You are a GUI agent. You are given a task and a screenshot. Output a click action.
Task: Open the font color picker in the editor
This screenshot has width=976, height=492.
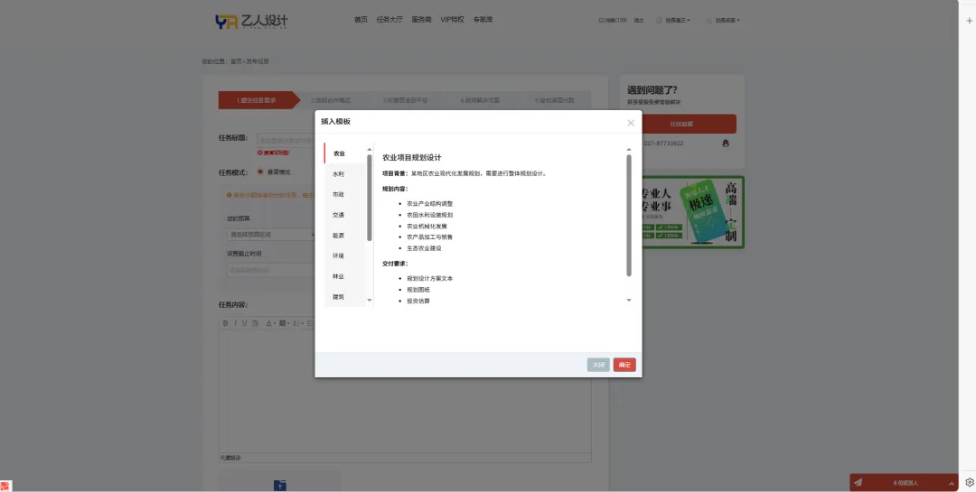click(271, 323)
